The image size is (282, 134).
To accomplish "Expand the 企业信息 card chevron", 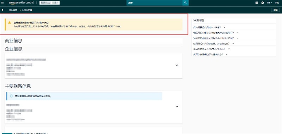I will click(x=177, y=65).
